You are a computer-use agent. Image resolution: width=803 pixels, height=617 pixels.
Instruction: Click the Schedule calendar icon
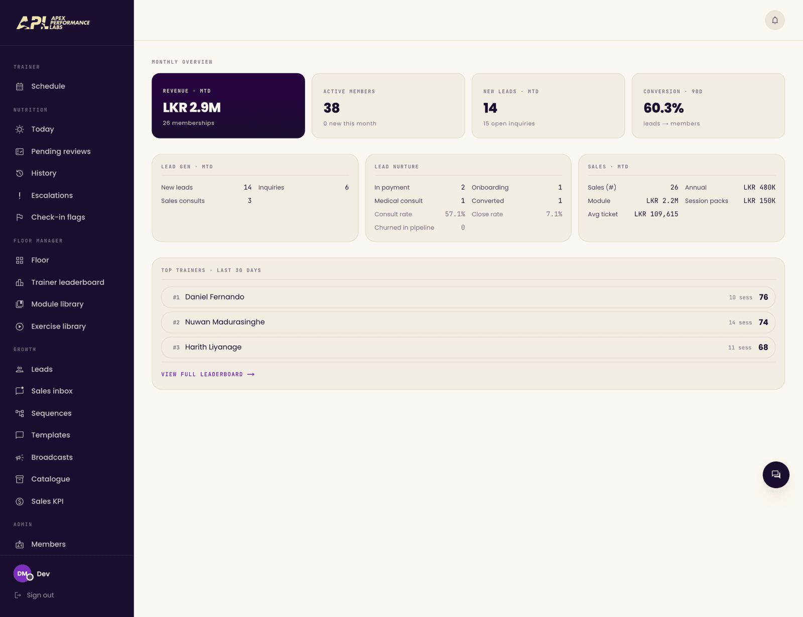coord(20,86)
